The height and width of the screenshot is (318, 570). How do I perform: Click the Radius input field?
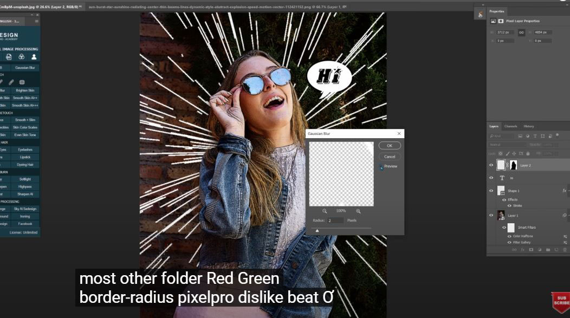335,220
